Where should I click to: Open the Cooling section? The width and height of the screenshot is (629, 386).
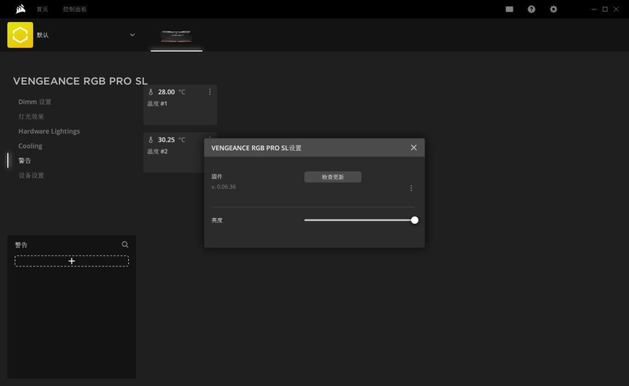pos(30,146)
